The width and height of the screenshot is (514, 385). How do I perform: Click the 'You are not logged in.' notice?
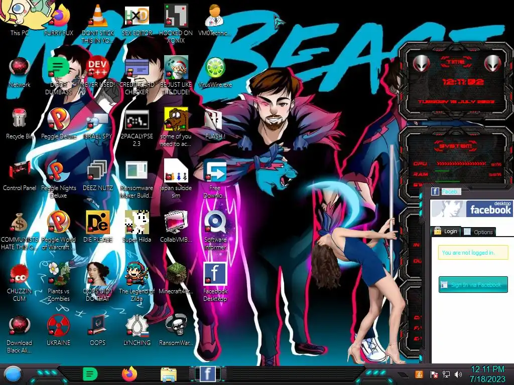[x=473, y=253]
